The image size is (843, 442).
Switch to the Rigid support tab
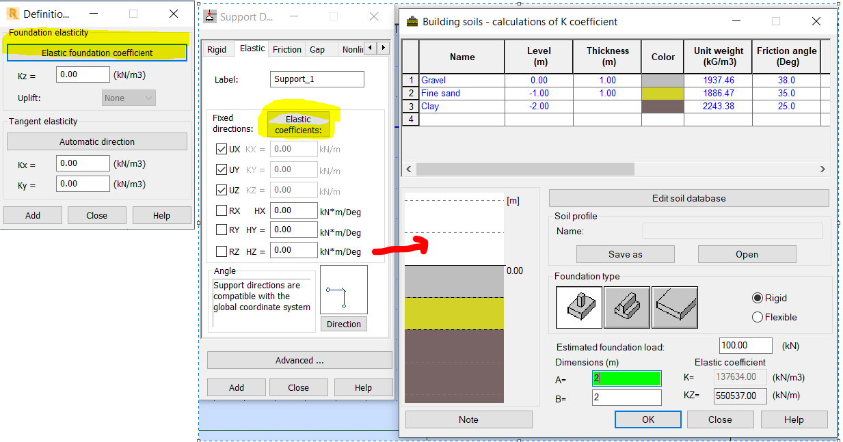click(x=217, y=49)
